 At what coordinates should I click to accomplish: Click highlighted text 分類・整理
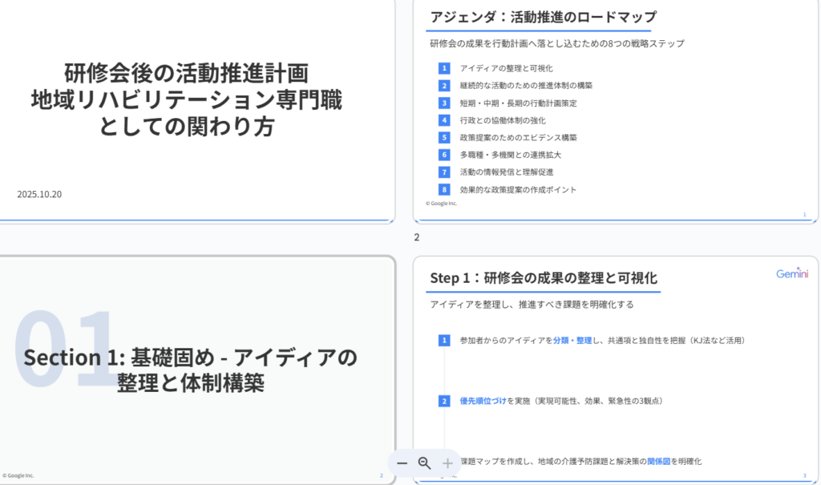(572, 341)
